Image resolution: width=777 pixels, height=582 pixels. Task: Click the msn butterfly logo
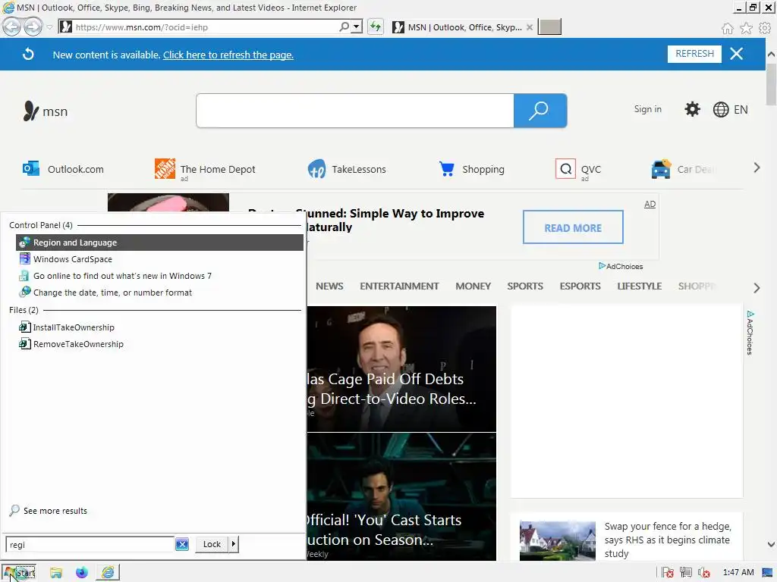pos(45,111)
